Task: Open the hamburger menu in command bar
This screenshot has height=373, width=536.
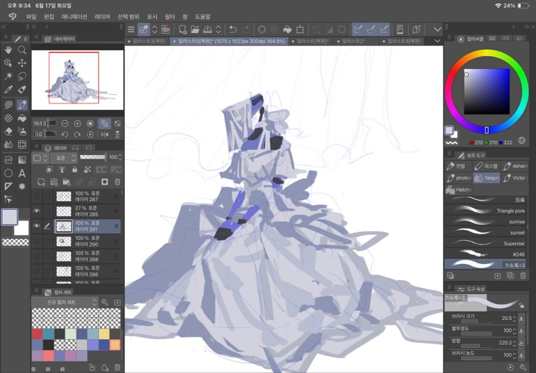Action: tap(131, 30)
